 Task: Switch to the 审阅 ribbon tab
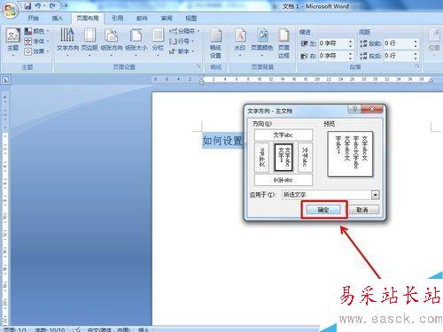pyautogui.click(x=167, y=18)
